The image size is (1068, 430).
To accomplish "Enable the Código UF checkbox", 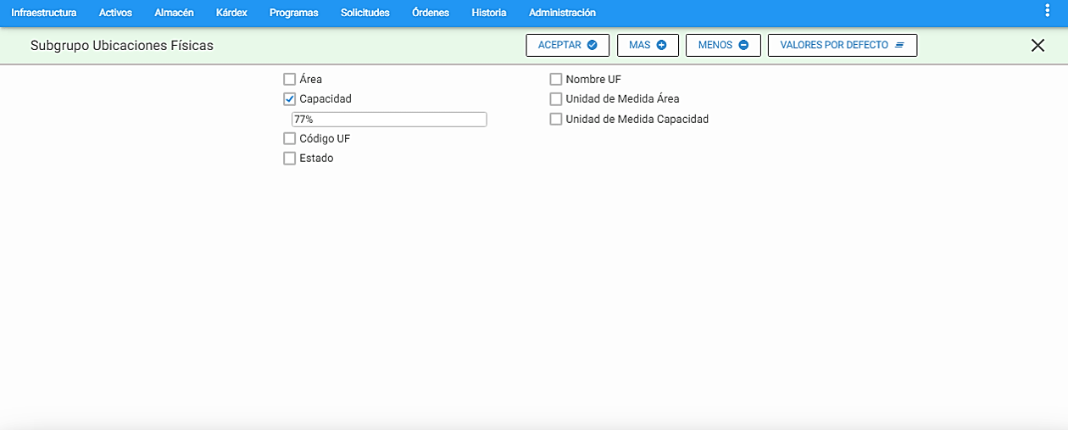I will 290,138.
